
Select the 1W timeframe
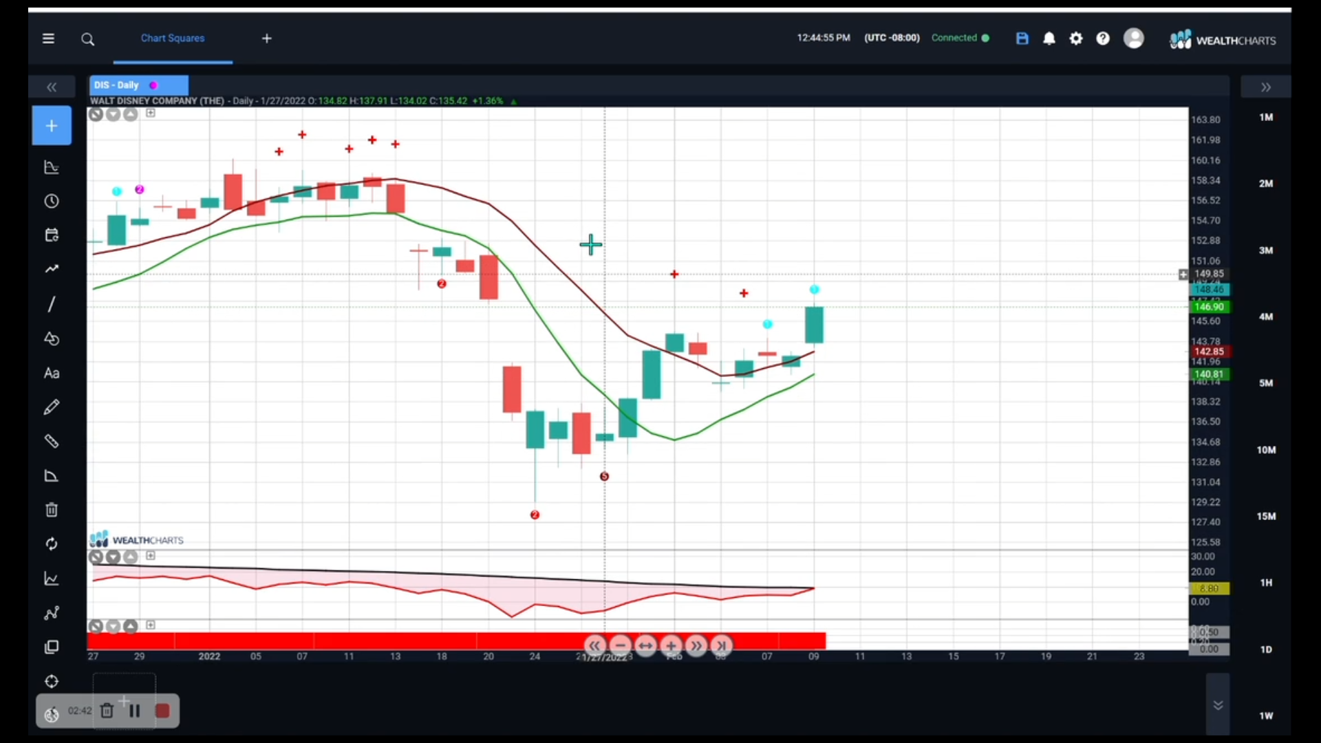(x=1266, y=715)
